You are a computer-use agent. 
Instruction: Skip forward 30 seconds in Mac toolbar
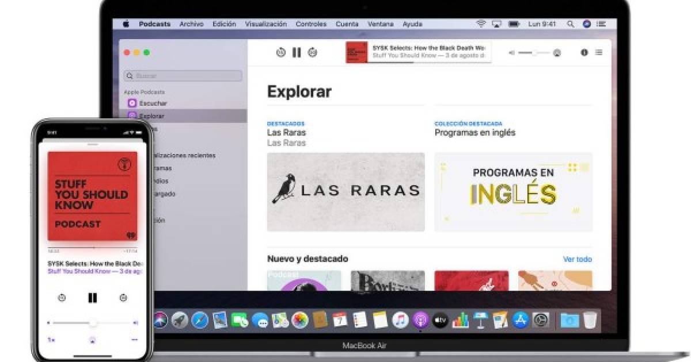tap(312, 52)
